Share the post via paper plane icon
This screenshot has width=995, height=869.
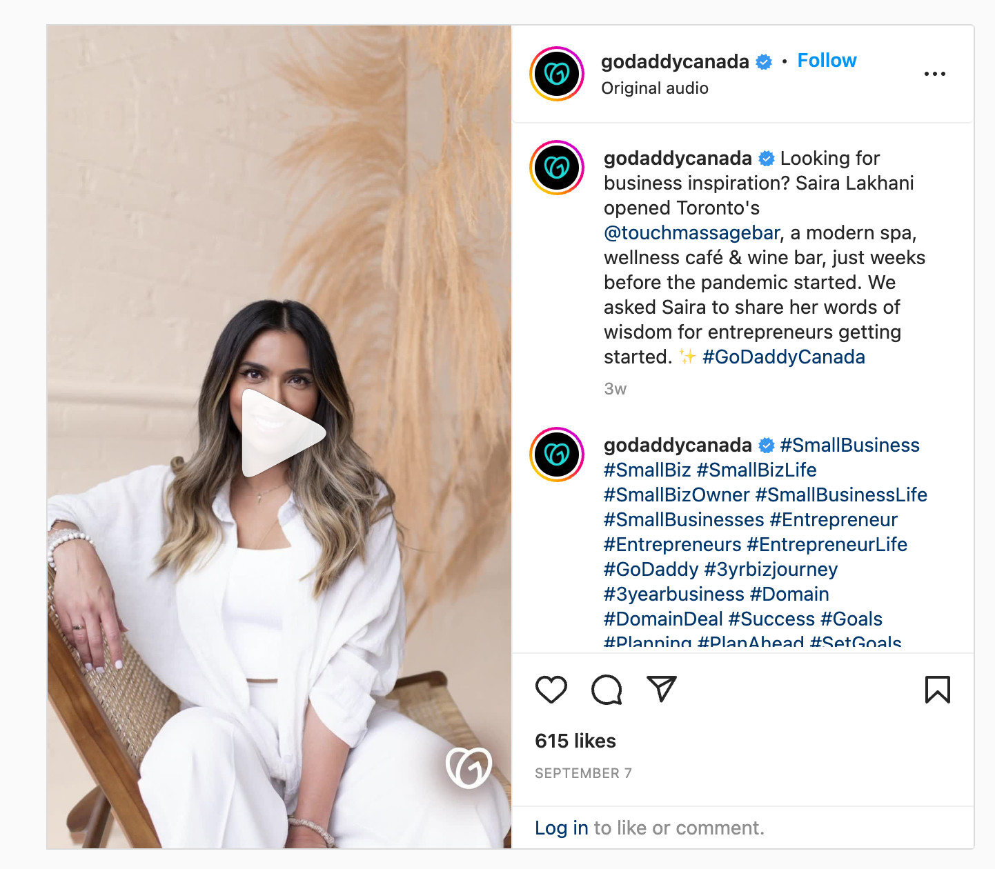(x=662, y=689)
